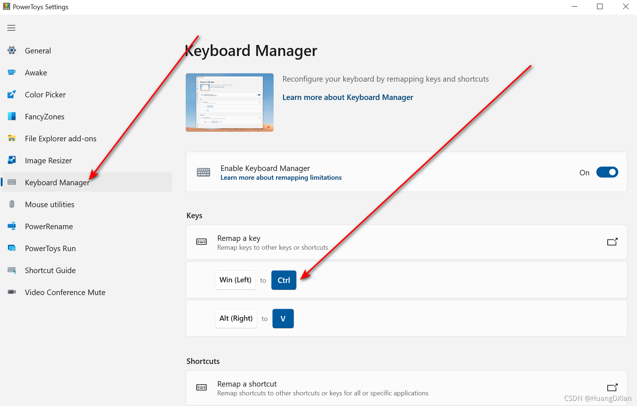Image resolution: width=637 pixels, height=406 pixels.
Task: Click the FancyZones layout icon
Action: coord(12,116)
